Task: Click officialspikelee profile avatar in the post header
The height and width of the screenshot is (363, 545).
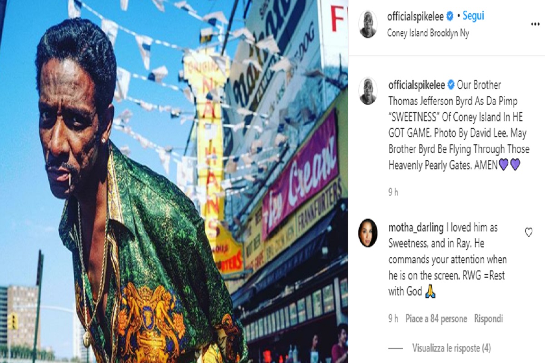Action: (368, 24)
